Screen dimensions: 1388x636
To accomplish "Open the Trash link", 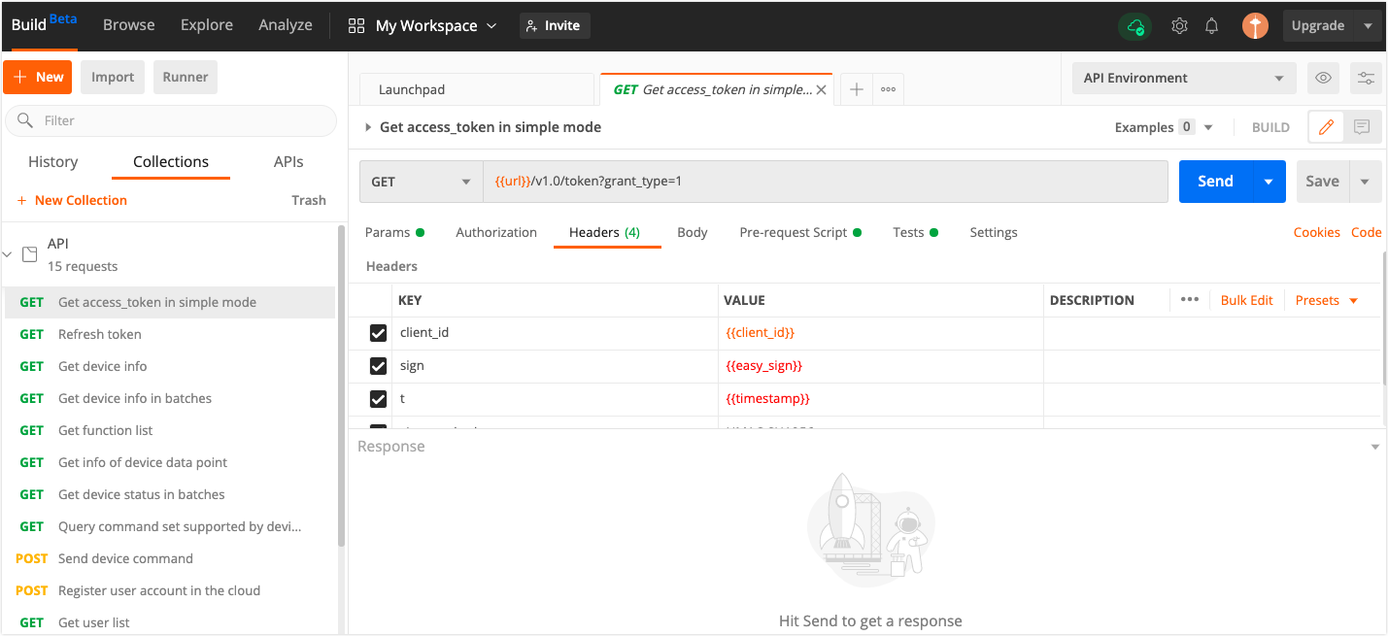I will coord(309,200).
